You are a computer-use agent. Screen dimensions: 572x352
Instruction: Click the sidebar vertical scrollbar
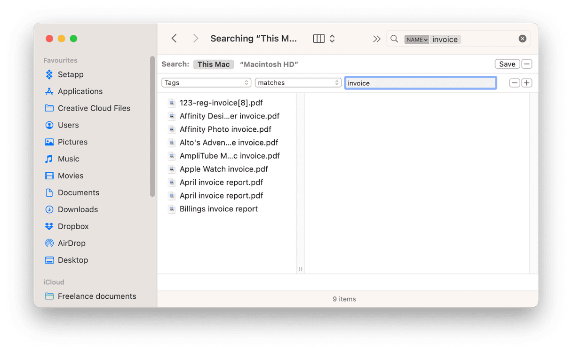tap(152, 126)
